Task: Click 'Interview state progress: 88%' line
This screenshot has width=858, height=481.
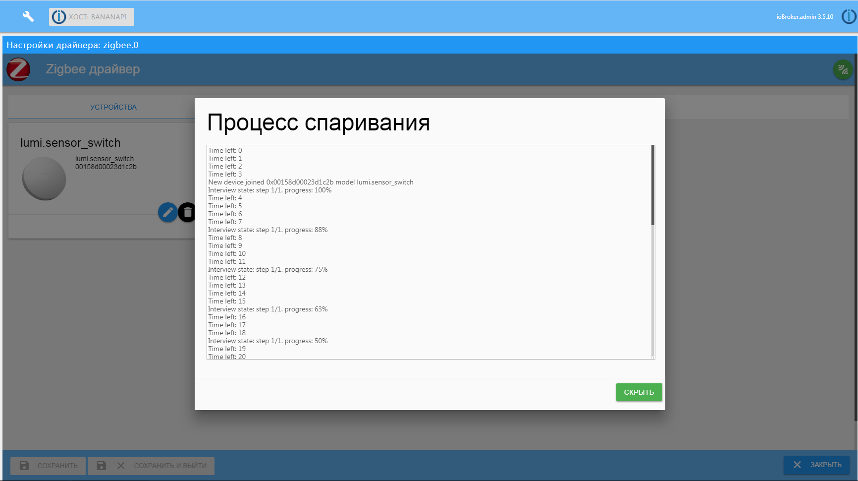Action: 268,230
